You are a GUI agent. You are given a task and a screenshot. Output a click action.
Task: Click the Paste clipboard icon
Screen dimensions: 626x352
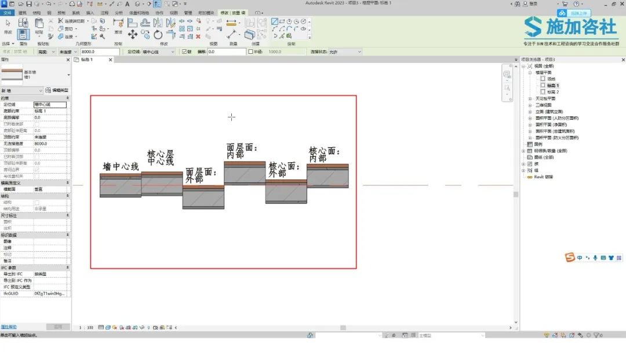(x=39, y=23)
